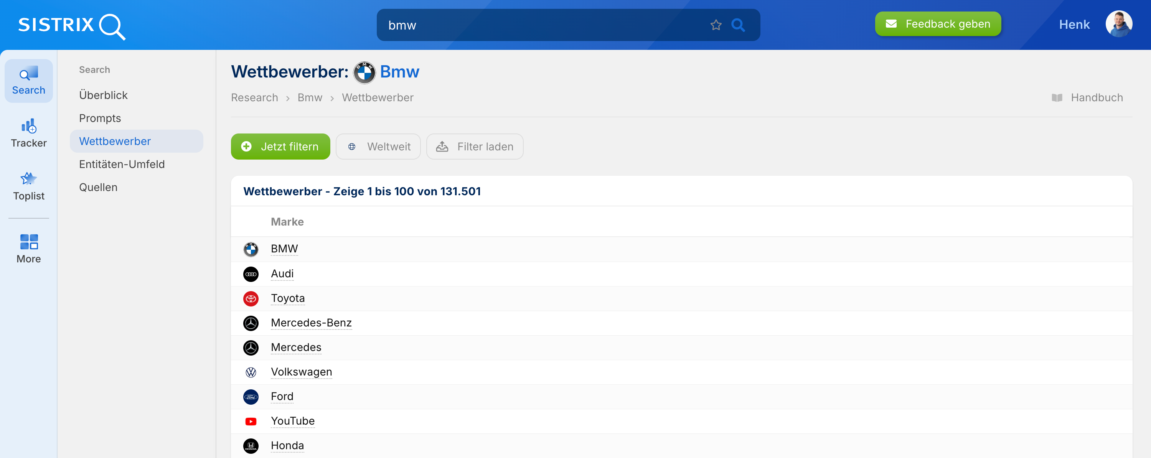Open the More apps grid
The height and width of the screenshot is (458, 1151).
pos(29,249)
